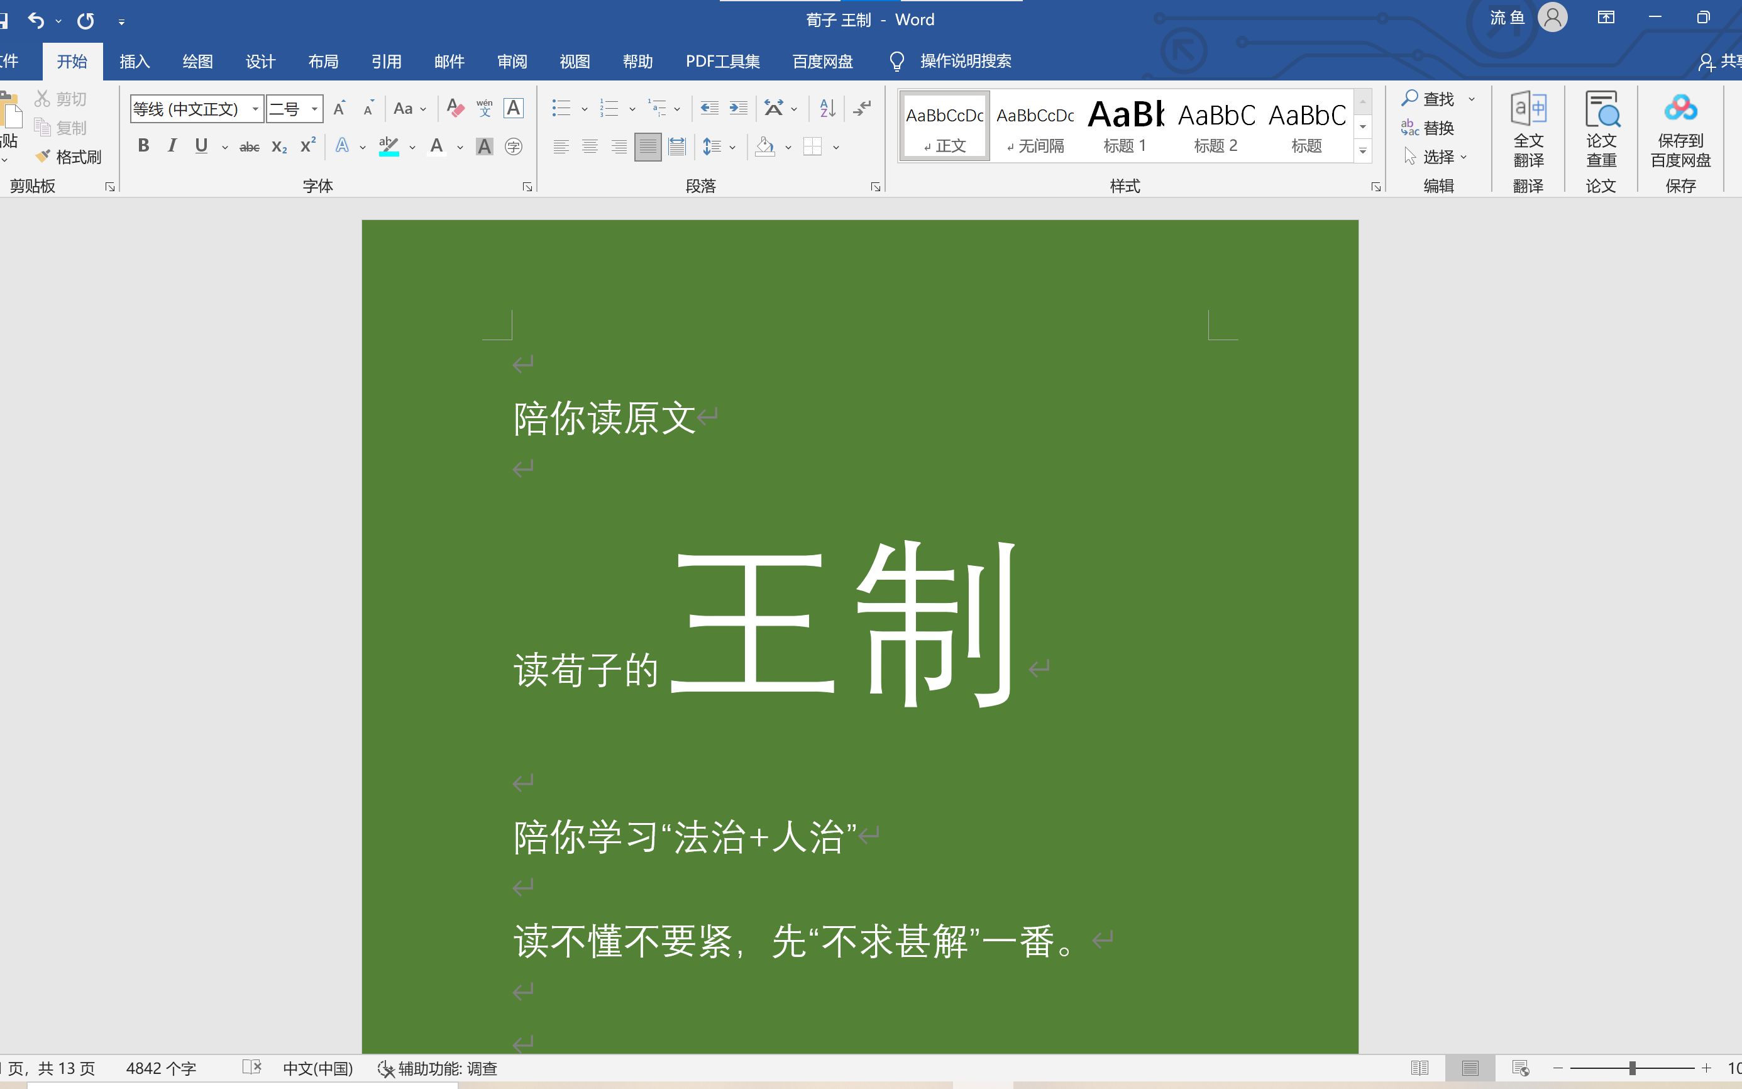Click Save to Baidu Netdisk icon
Image resolution: width=1742 pixels, height=1089 pixels.
coord(1680,131)
